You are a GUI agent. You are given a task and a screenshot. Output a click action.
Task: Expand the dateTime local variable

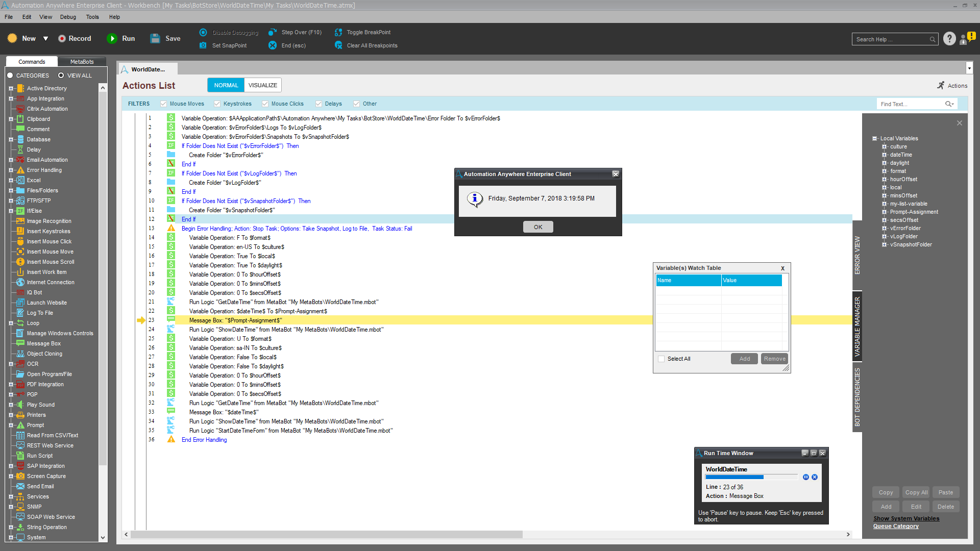point(885,155)
